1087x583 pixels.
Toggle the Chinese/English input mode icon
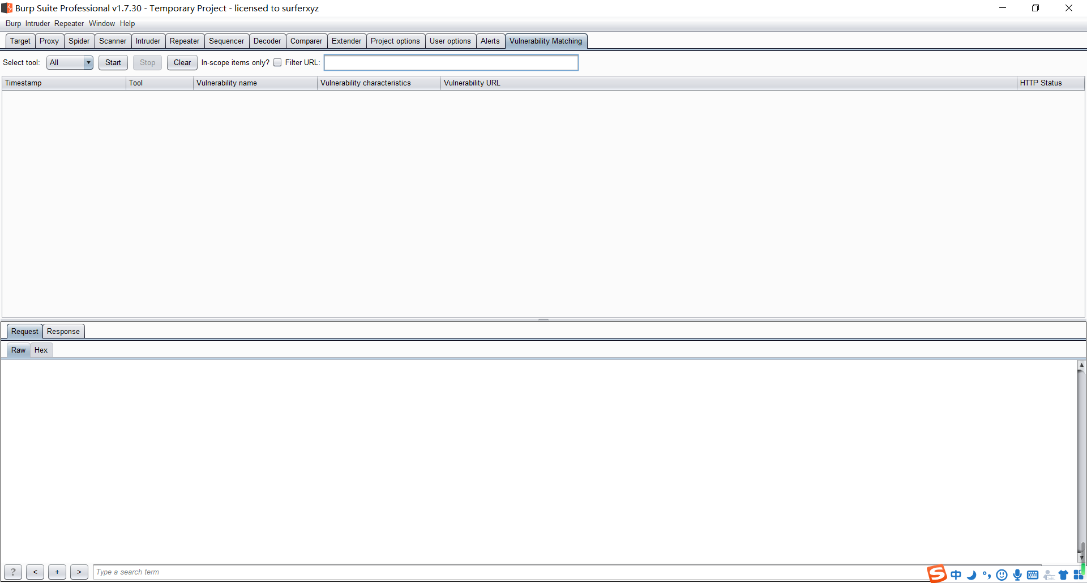(956, 575)
